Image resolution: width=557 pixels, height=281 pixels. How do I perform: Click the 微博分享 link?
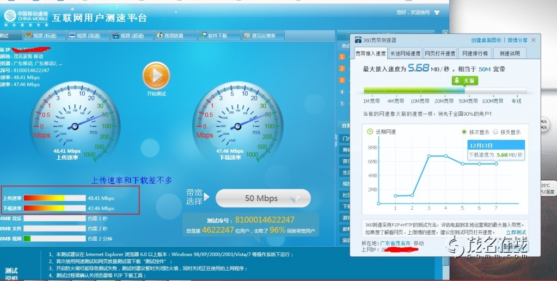point(517,40)
